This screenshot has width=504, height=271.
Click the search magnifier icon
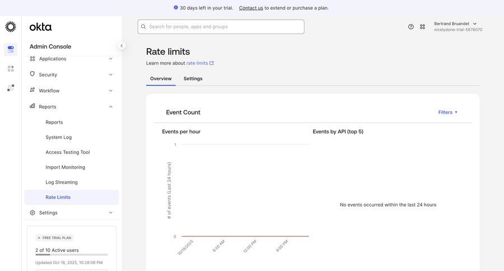tap(143, 27)
